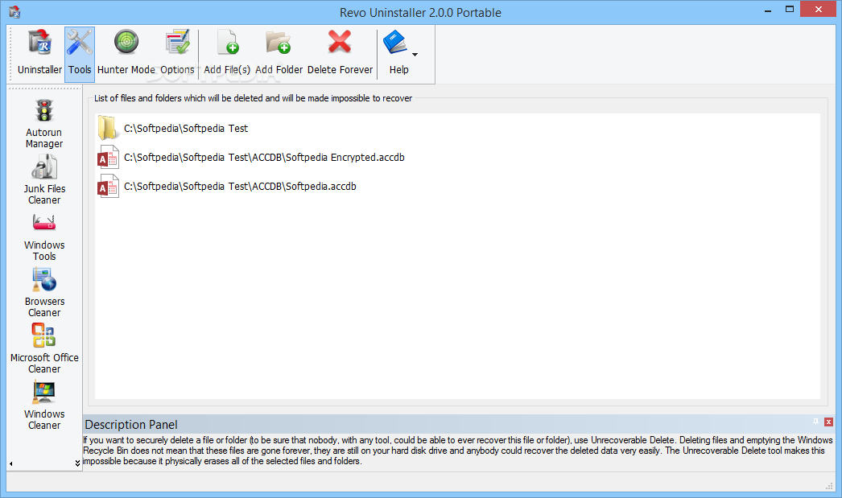This screenshot has width=842, height=498.
Task: Activate Hunter Mode
Action: tap(126, 54)
